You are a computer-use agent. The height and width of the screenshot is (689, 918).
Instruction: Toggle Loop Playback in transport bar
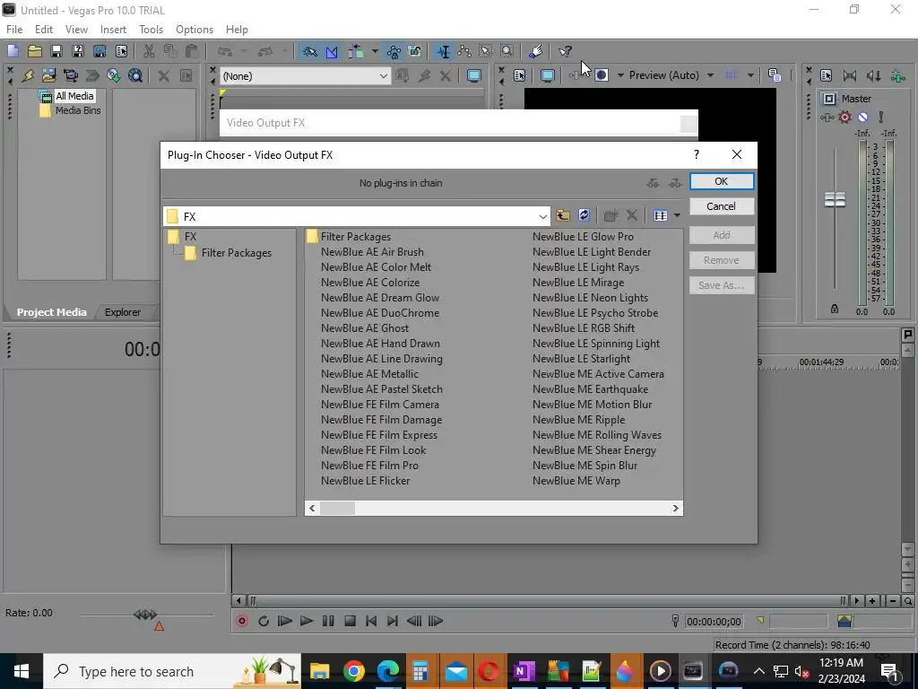[x=264, y=621]
